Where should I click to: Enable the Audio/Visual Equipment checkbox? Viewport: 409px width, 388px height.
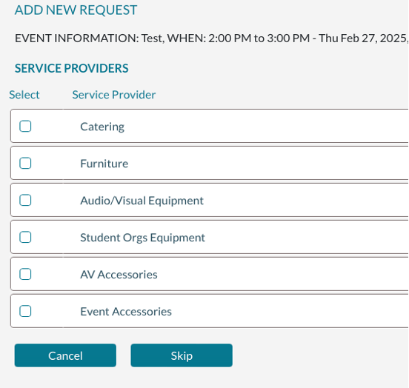(25, 200)
